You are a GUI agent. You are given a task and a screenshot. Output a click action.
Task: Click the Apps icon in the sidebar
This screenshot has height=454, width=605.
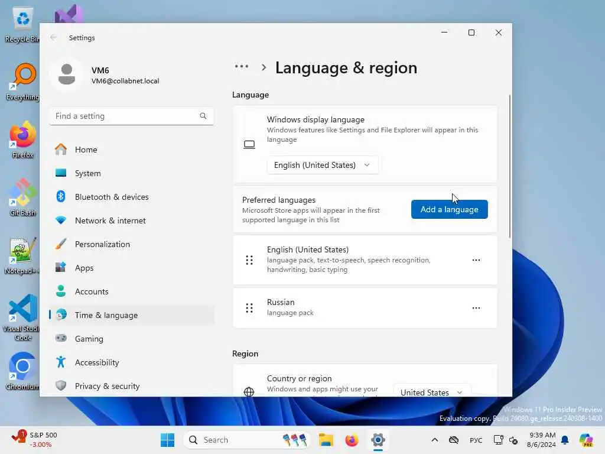[61, 268]
